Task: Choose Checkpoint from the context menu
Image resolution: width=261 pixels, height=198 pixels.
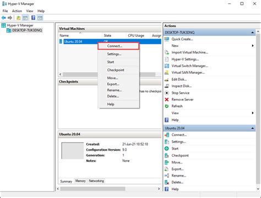Action: point(118,70)
